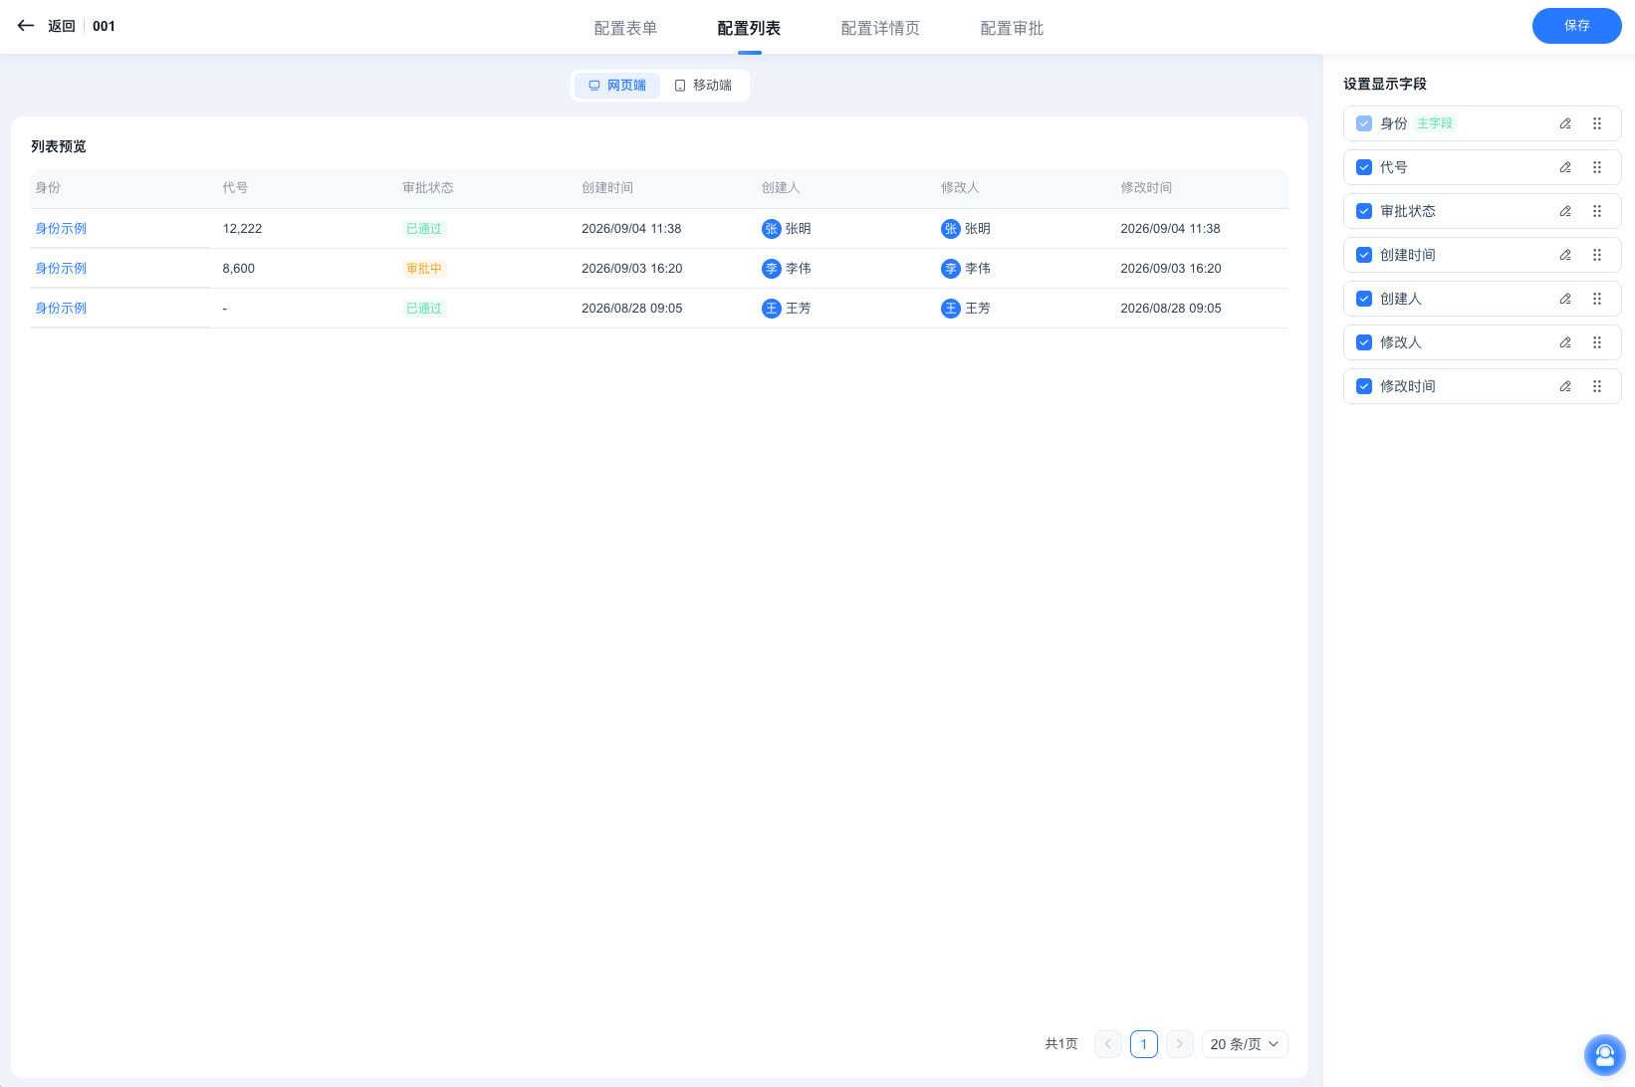This screenshot has width=1635, height=1087.
Task: Click the 保存 button
Action: (1577, 26)
